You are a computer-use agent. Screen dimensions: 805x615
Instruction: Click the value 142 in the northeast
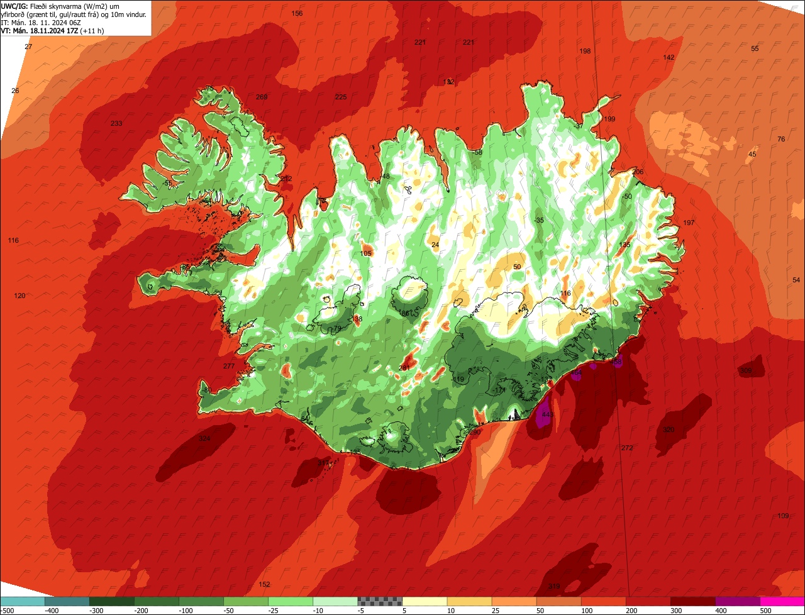669,57
